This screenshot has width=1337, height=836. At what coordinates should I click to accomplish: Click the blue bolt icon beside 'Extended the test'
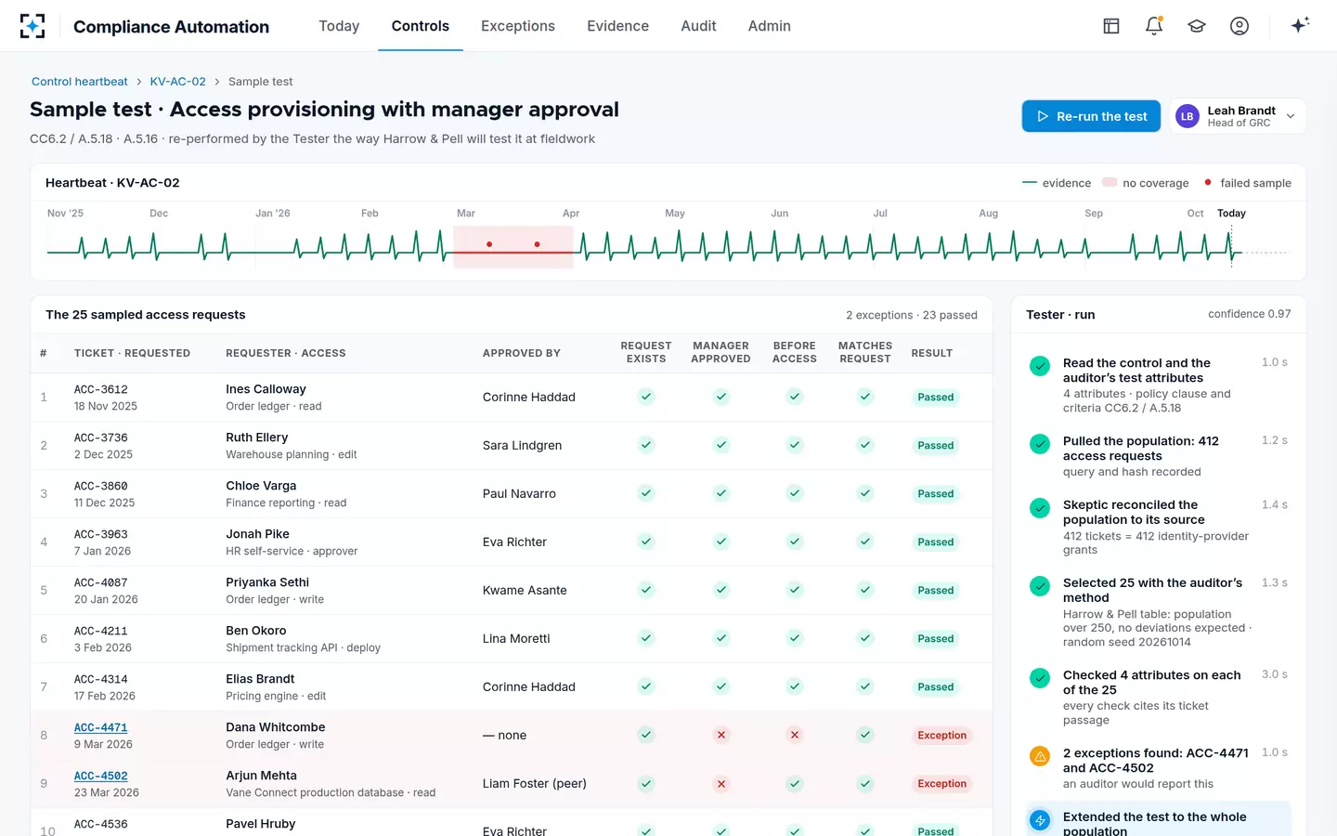tap(1040, 820)
